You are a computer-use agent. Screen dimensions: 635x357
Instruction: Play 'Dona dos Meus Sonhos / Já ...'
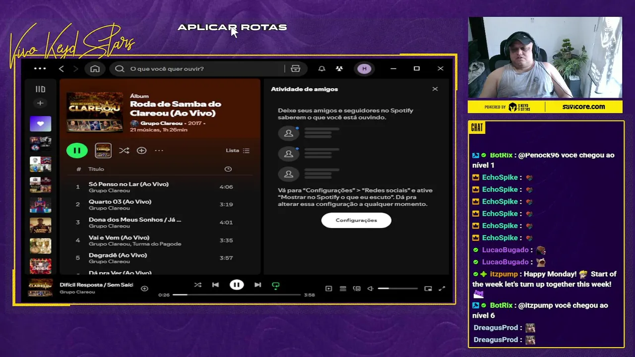[x=135, y=220]
